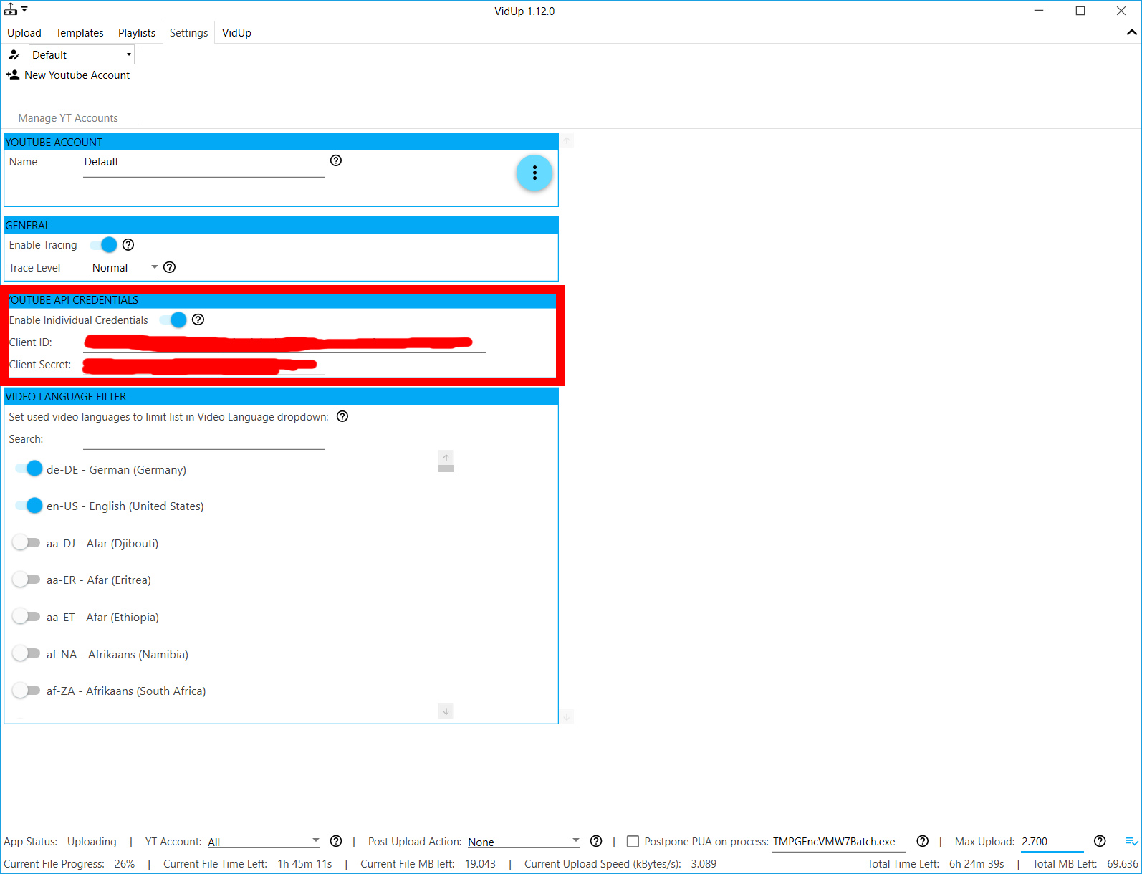Screen dimensions: 1142x874
Task: Click the Current File MB left 19.043 value
Action: pyautogui.click(x=480, y=863)
